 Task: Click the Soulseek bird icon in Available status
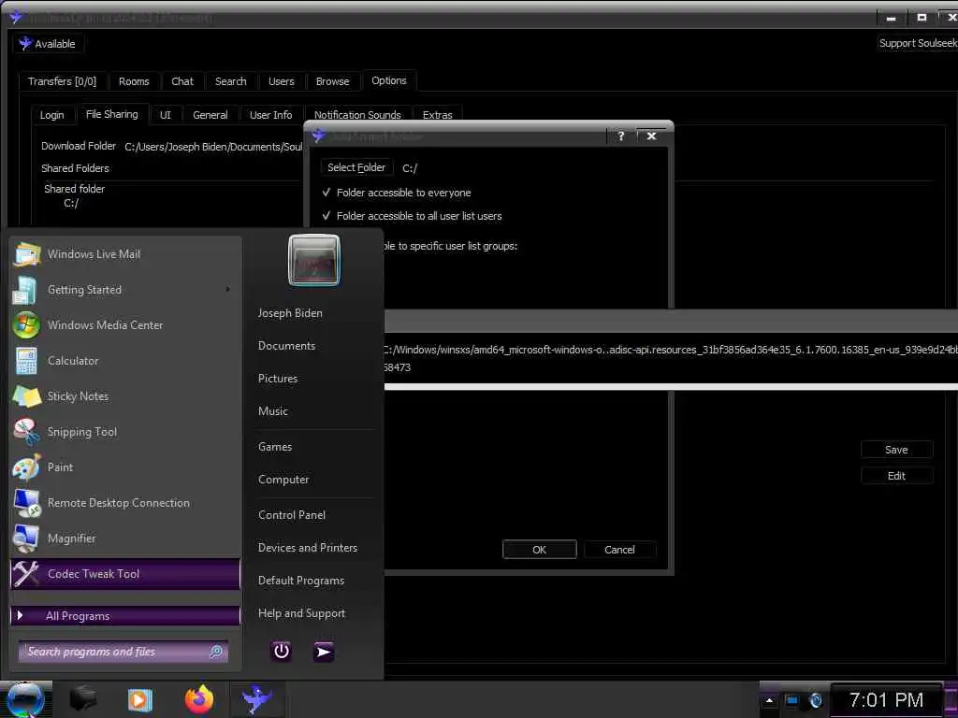(x=25, y=43)
